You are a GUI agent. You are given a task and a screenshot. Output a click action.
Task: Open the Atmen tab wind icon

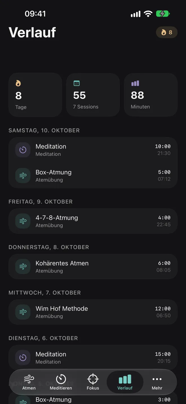(x=29, y=379)
